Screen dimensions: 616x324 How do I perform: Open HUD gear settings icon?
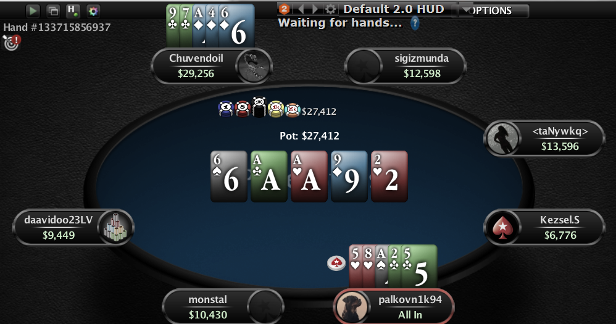tap(331, 9)
